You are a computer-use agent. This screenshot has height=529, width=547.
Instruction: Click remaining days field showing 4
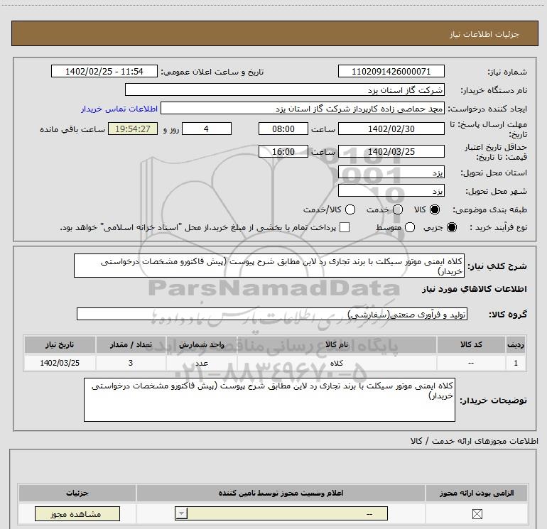tap(207, 129)
